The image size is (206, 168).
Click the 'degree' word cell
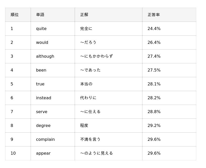point(53,126)
